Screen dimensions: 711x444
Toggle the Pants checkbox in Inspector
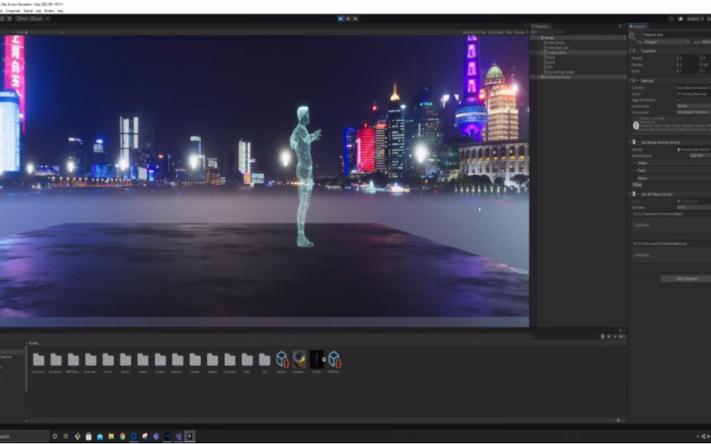636,170
